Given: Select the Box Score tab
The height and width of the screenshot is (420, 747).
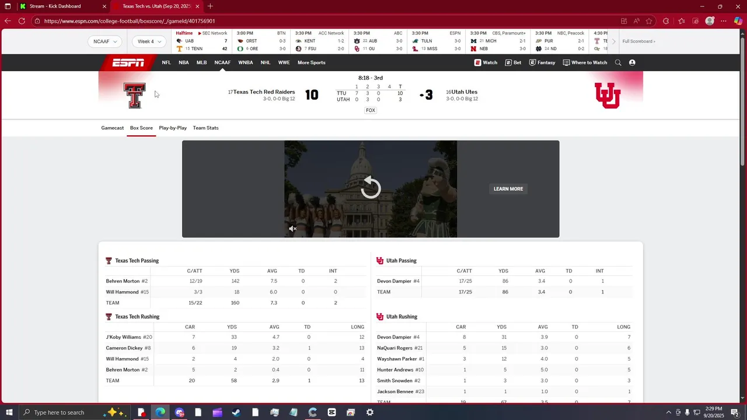Looking at the screenshot, I should (141, 128).
